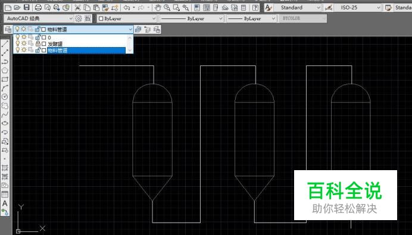This screenshot has height=235, width=412.
Task: Click the Layer Previous icon
Action: click(x=147, y=29)
